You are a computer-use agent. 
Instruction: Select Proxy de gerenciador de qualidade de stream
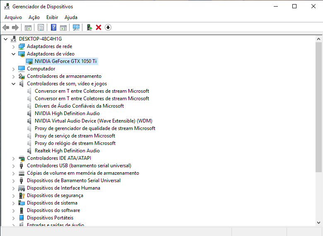click(95, 128)
